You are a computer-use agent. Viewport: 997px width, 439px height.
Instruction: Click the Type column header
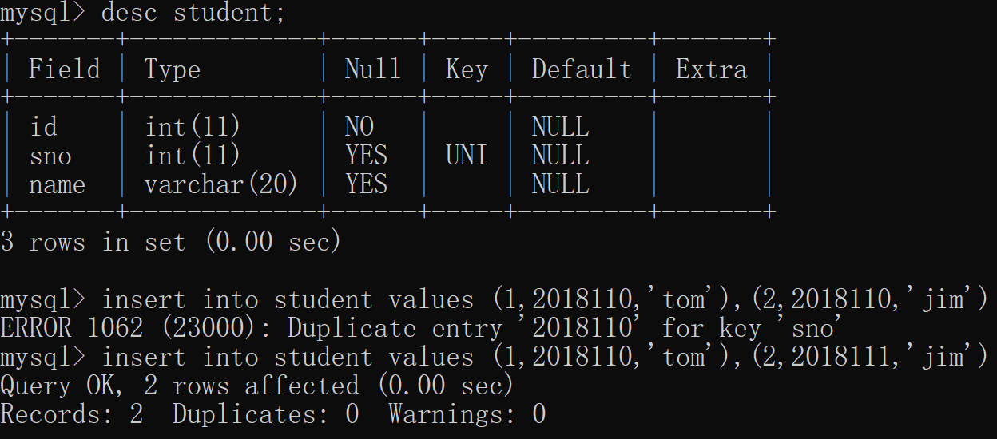coord(173,71)
